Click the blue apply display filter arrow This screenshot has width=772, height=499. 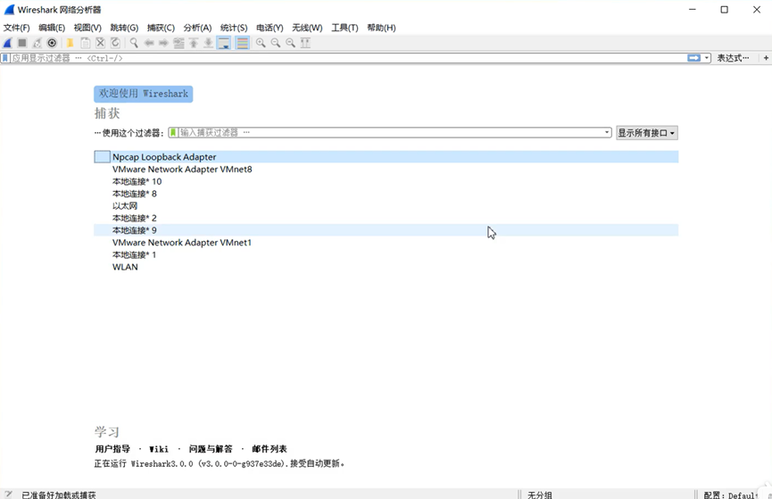point(693,58)
